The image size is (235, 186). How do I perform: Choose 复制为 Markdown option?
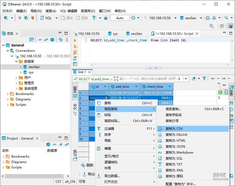193,153
